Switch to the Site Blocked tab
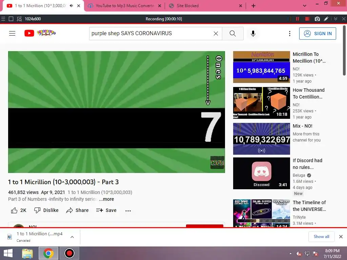Image resolution: width=347 pixels, height=260 pixels. tap(188, 6)
